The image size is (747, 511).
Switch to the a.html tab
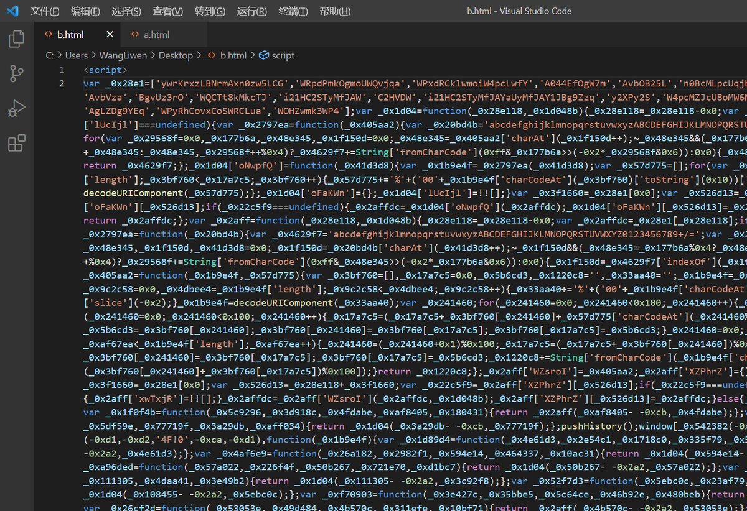(156, 35)
